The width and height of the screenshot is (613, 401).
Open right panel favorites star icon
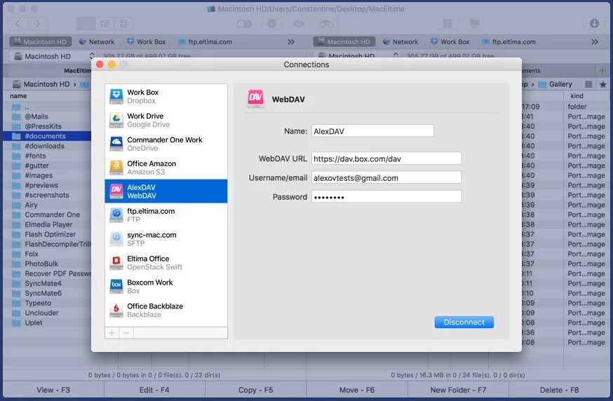602,84
